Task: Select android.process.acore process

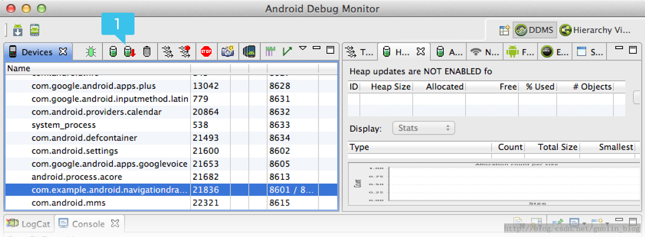Action: click(171, 177)
